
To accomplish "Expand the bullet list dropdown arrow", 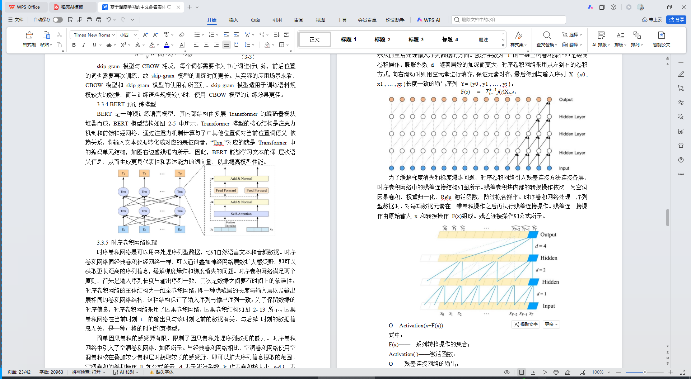I will pos(203,35).
